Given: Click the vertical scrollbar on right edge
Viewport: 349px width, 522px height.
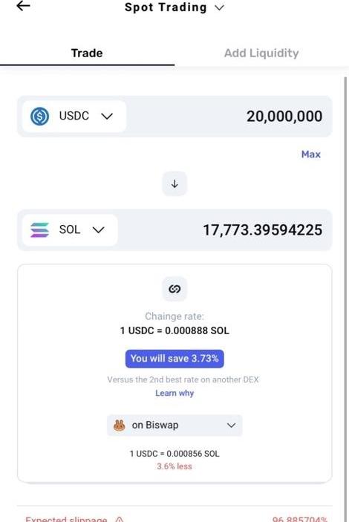Looking at the screenshot, I should (x=345, y=299).
